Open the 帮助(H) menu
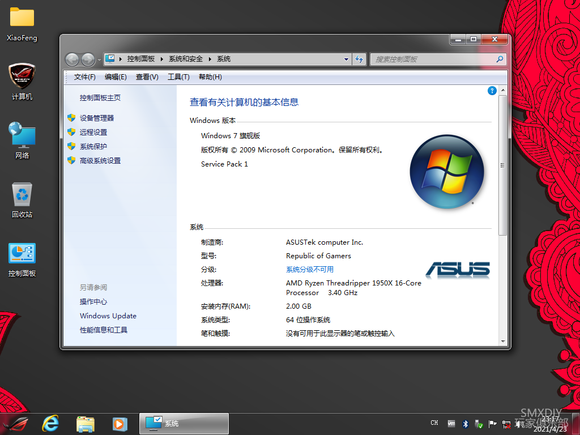This screenshot has height=435, width=580. (x=210, y=77)
